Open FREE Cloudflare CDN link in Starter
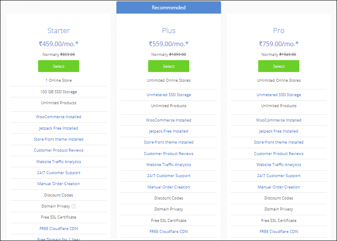Screen dimensions: 337x241 [x=59, y=229]
